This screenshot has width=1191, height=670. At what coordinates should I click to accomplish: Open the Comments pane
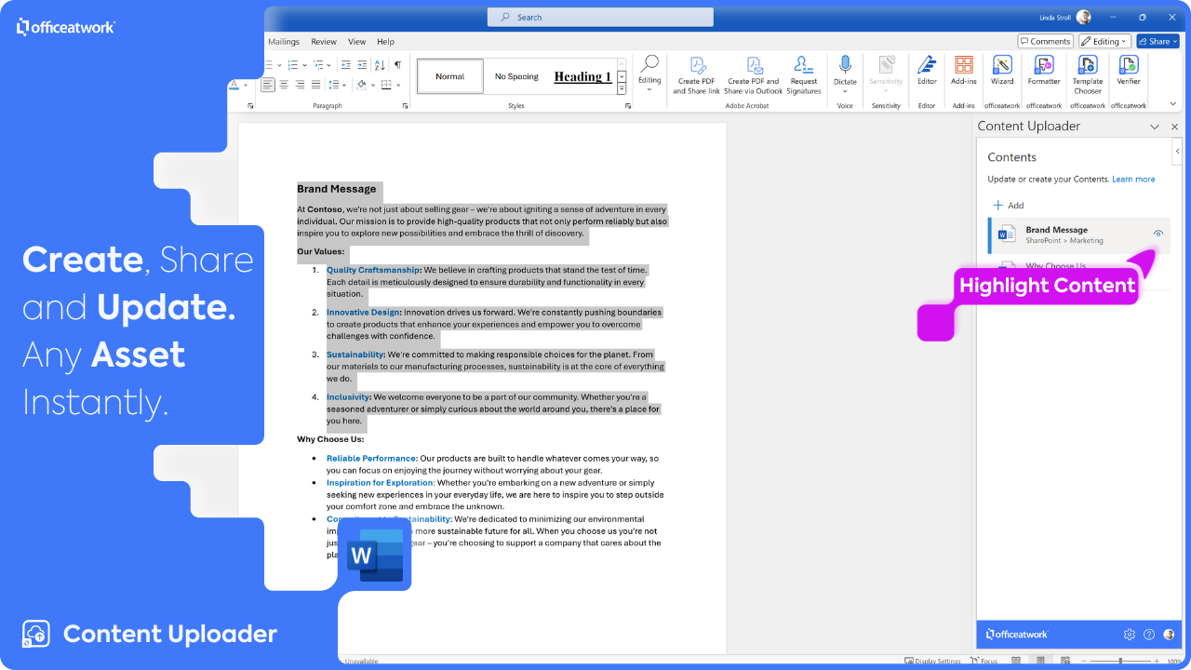[x=1045, y=41]
